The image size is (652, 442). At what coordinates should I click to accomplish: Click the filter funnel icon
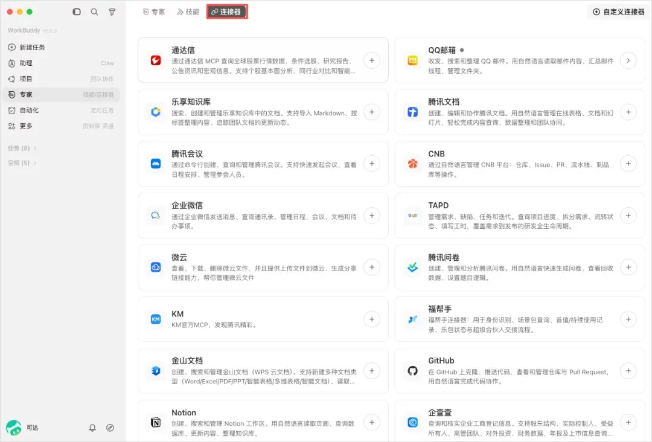(112, 11)
